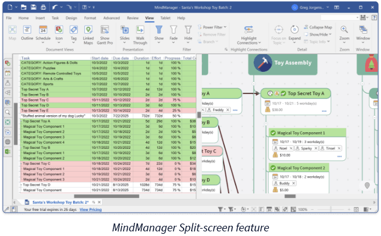The image size is (381, 236).
Task: Open the Window arrangement icon
Action: pos(363,30)
